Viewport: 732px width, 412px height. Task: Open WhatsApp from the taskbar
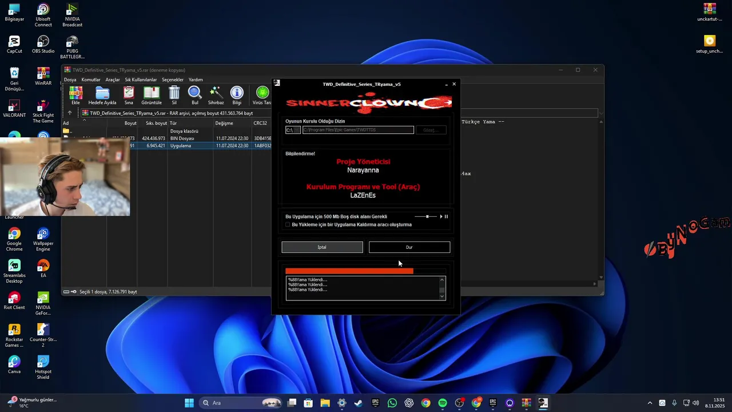click(392, 403)
